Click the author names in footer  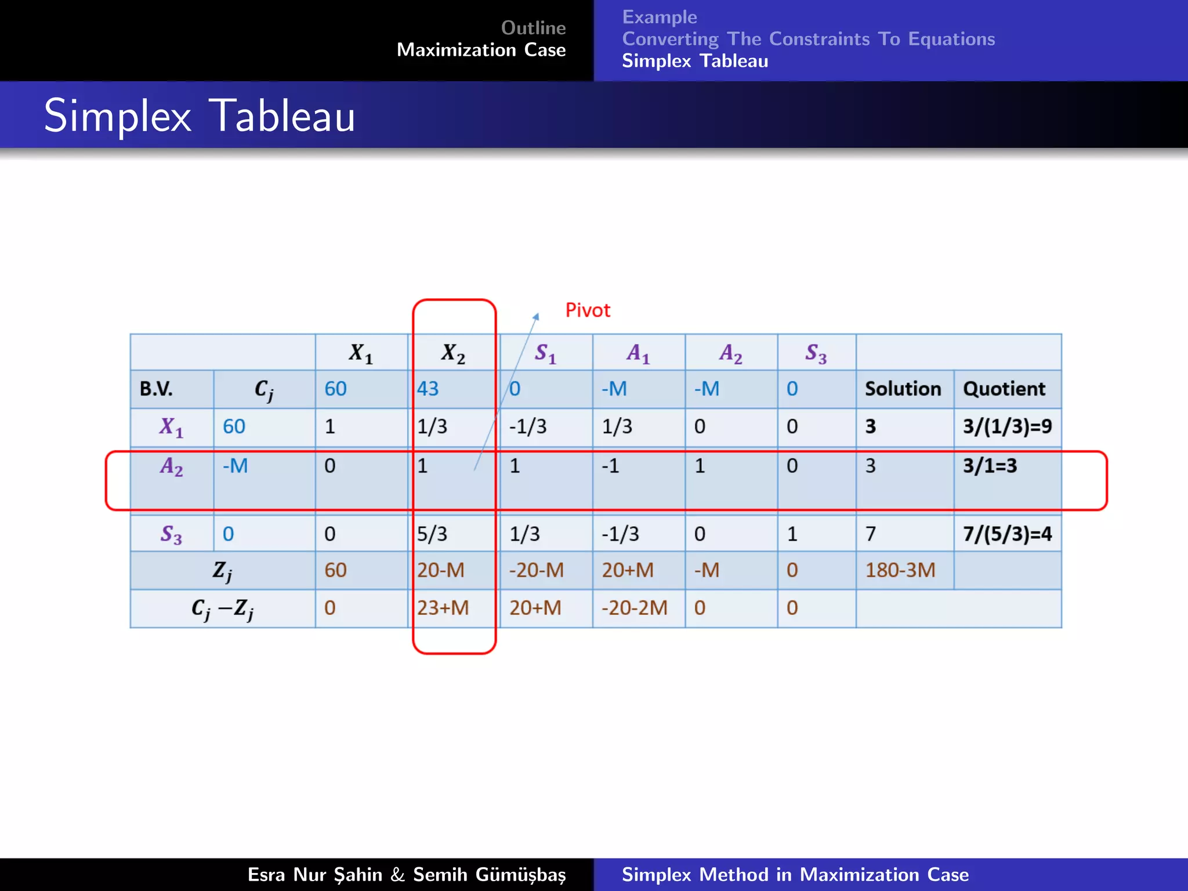coord(406,874)
